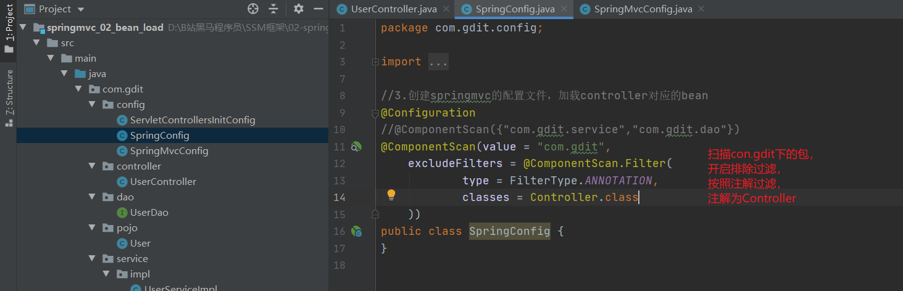
Task: Collapse the annotation fold marker at line 9
Action: [x=375, y=113]
